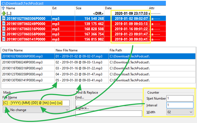197x123 pixels.
Task: Click the New File Name column header
Action: [81, 50]
